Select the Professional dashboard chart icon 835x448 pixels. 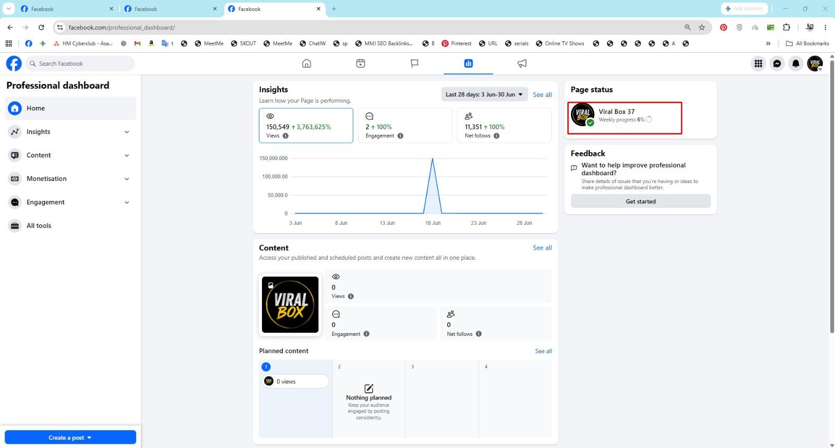468,64
